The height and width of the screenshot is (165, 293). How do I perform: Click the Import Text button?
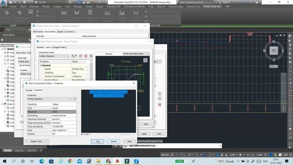[37, 142]
